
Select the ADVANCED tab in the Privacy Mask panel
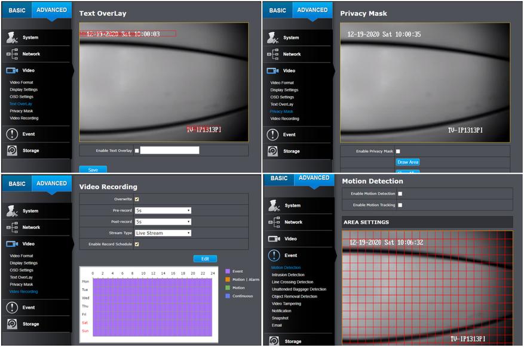[x=312, y=10]
